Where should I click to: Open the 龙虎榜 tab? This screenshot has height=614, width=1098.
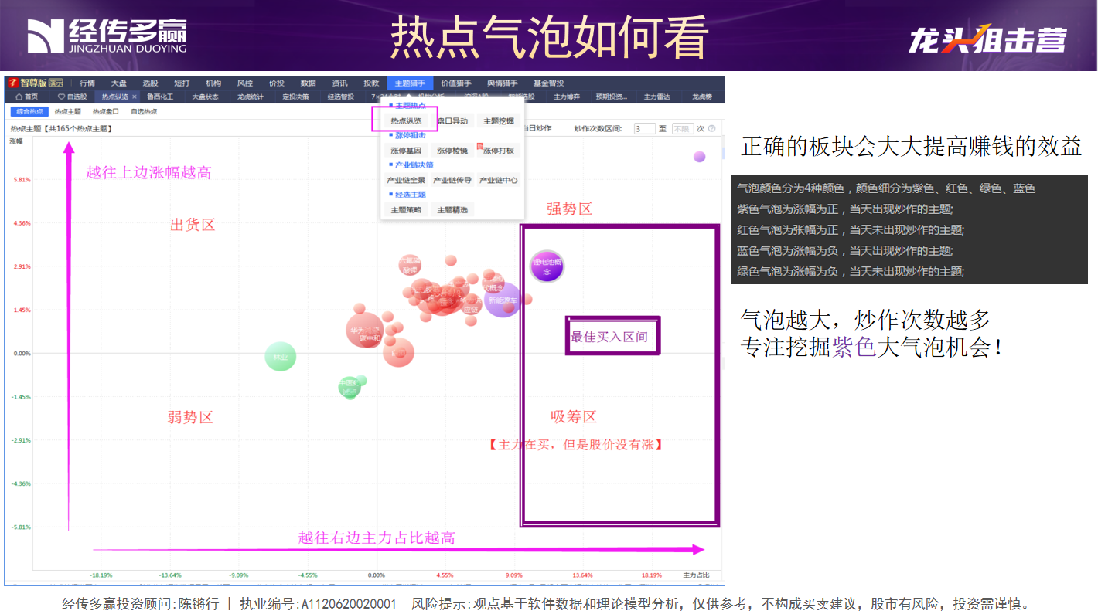(x=702, y=97)
